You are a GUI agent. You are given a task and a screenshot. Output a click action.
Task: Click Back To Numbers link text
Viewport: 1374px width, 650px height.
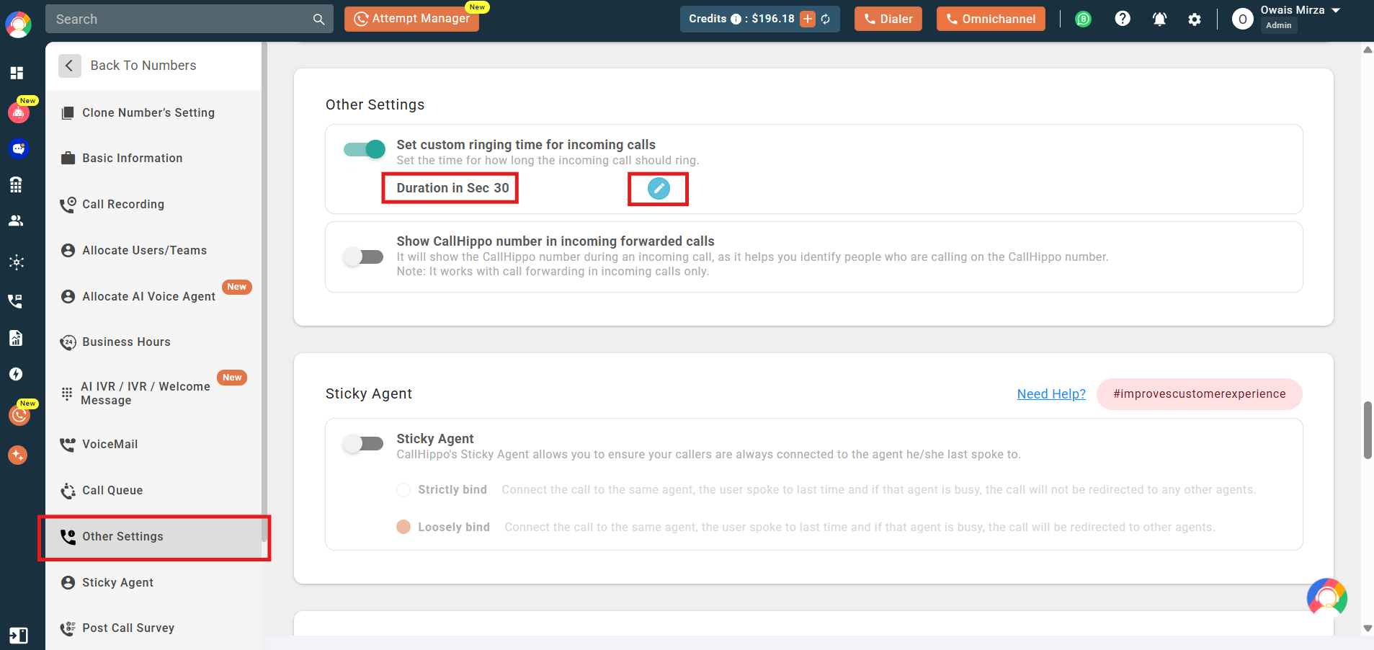click(x=143, y=66)
